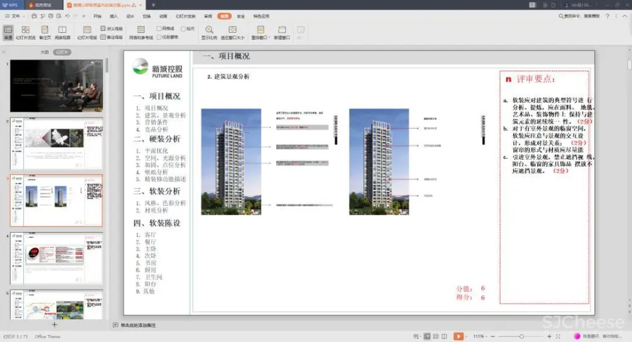Open Grid and Guides (网格和参考线) settings
Viewport: 632px width, 342px height.
(141, 32)
